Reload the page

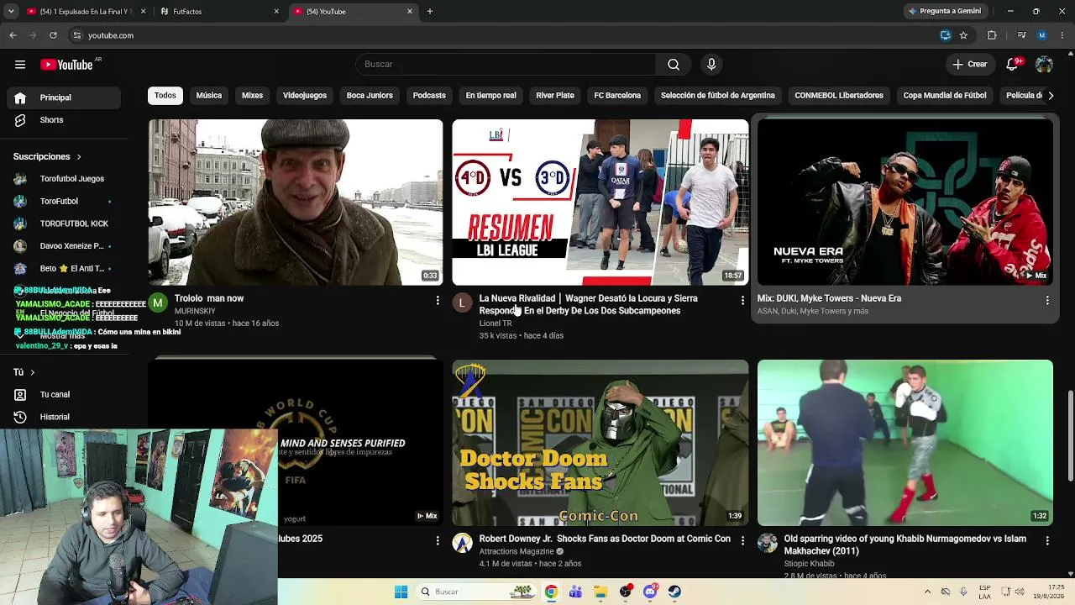[53, 35]
